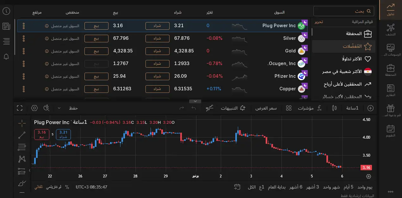402x198 pixels.
Task: Collapse the watchlist panel with center chevron
Action: tap(195, 101)
